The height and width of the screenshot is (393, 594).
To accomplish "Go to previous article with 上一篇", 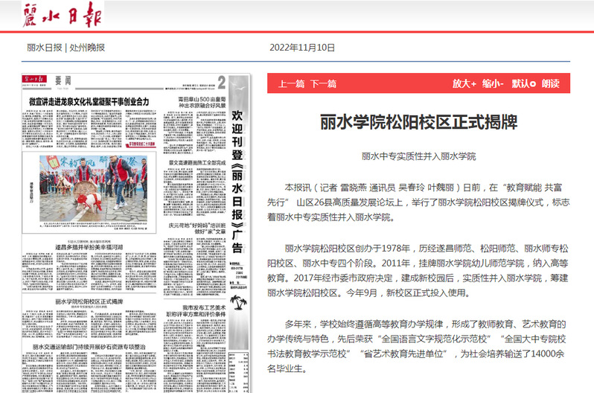I will pyautogui.click(x=290, y=83).
